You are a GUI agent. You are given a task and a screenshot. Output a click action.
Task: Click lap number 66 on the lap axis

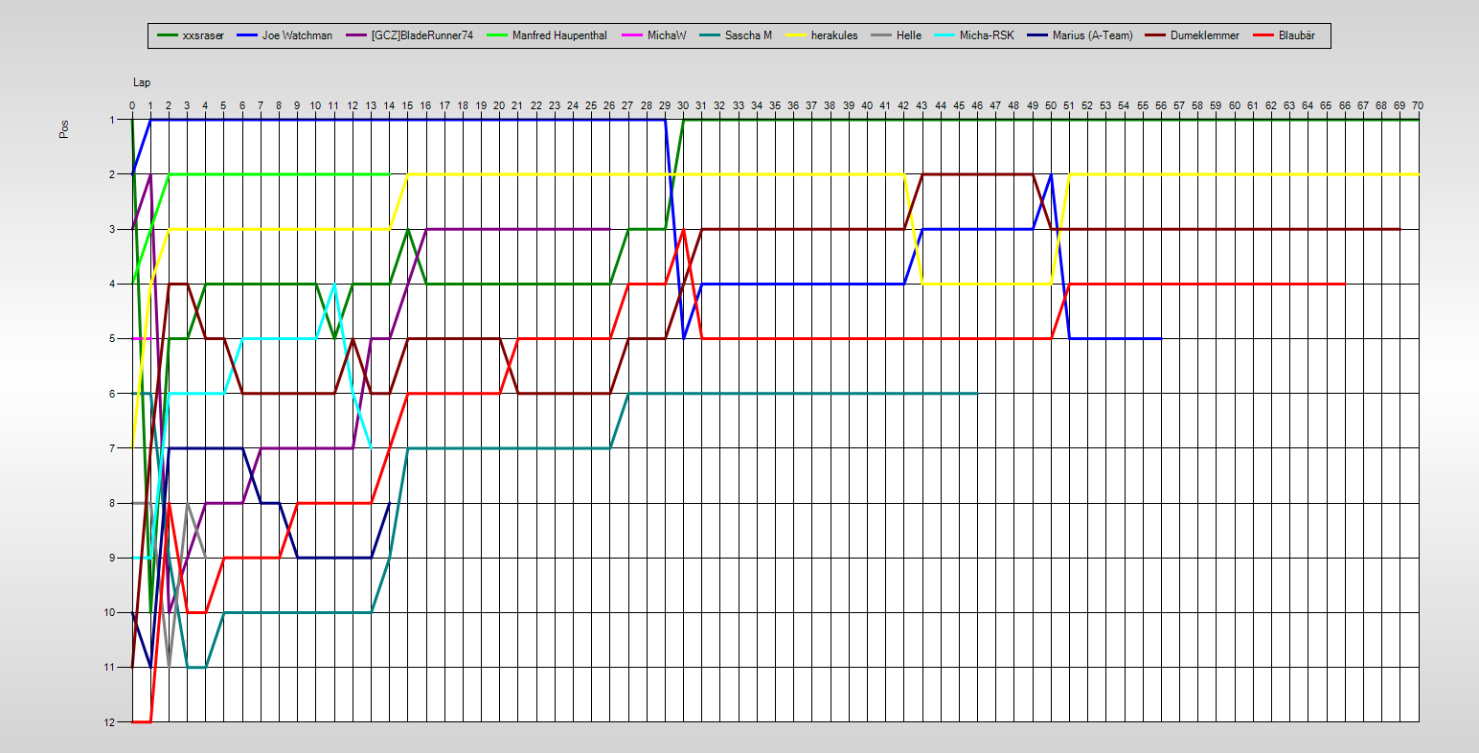tap(1344, 105)
